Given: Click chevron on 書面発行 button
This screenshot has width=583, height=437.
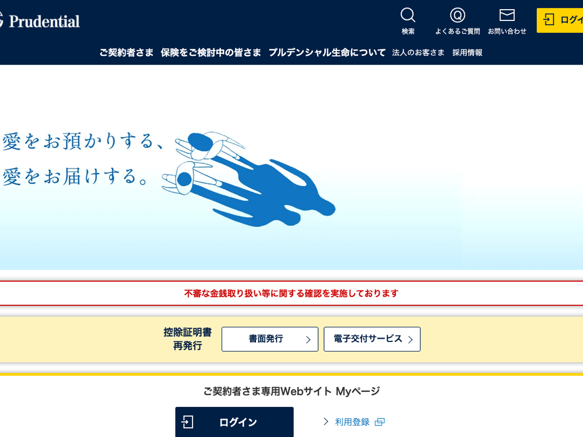Looking at the screenshot, I should click(308, 339).
